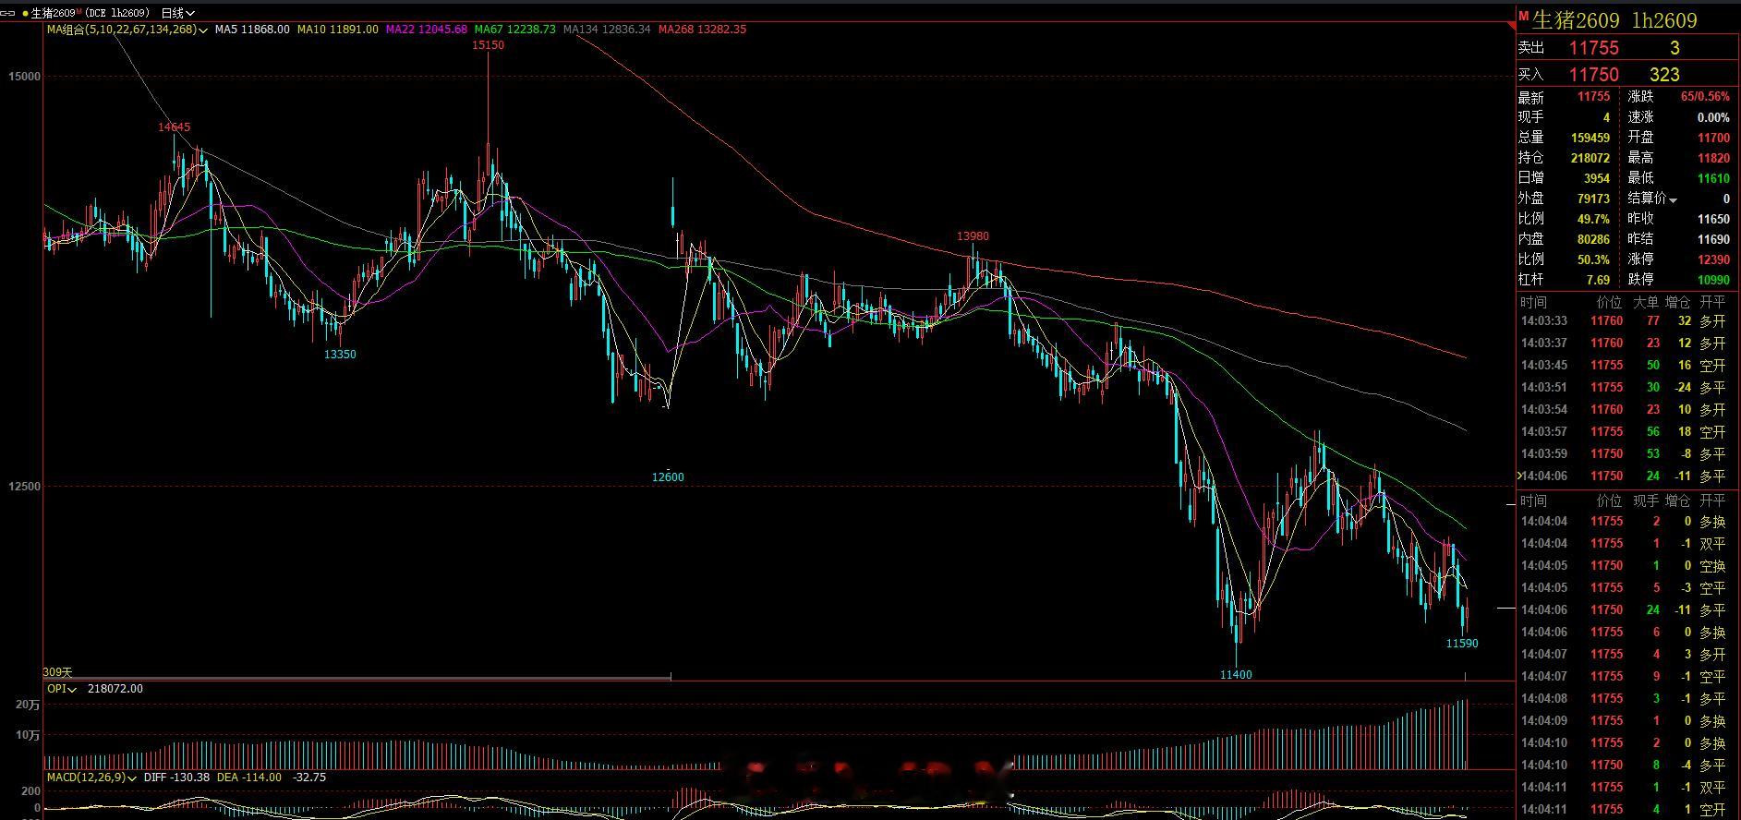Open the 日线 period dropdown
Viewport: 1741px width, 820px height.
[177, 13]
